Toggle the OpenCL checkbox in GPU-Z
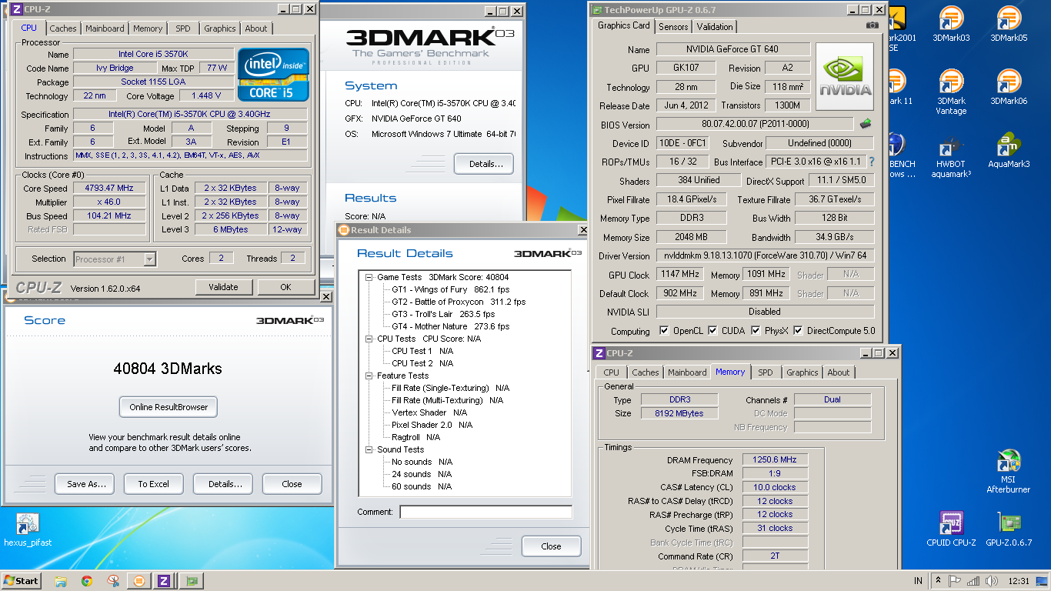The image size is (1051, 591). (665, 331)
